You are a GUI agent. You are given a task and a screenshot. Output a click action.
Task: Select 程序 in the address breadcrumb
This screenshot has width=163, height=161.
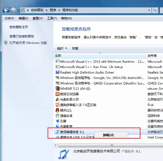pos(53,10)
